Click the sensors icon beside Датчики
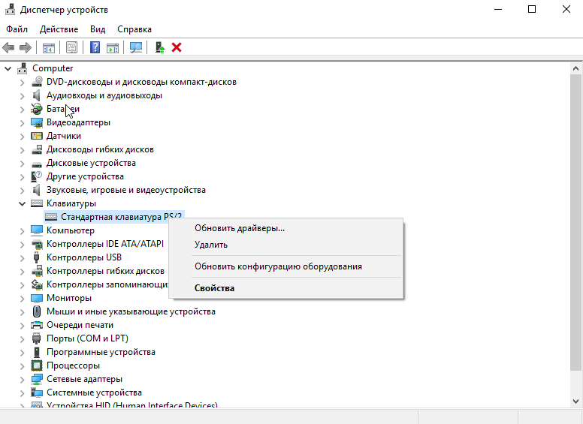 coord(37,136)
